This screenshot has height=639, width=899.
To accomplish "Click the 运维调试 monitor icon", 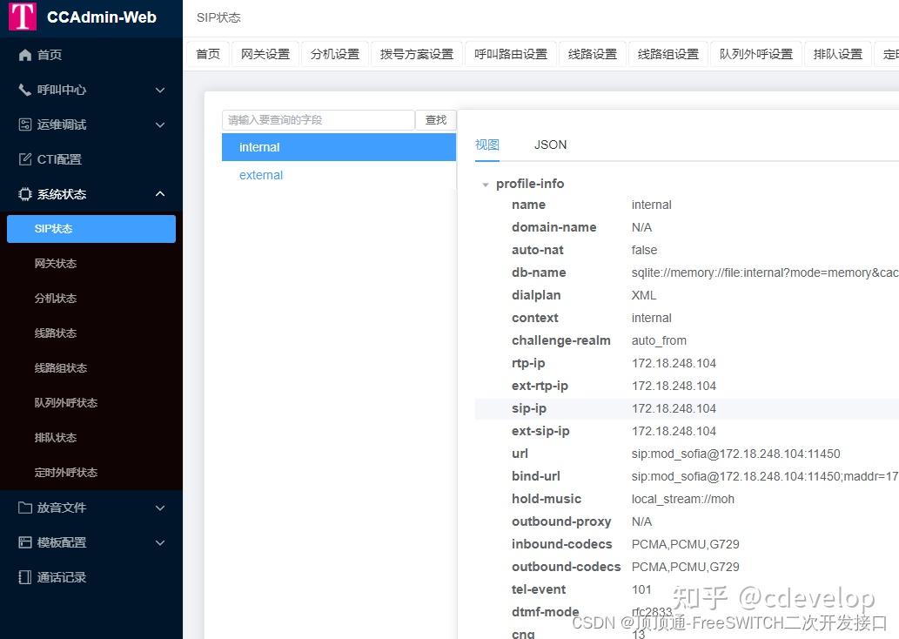I will pyautogui.click(x=24, y=124).
